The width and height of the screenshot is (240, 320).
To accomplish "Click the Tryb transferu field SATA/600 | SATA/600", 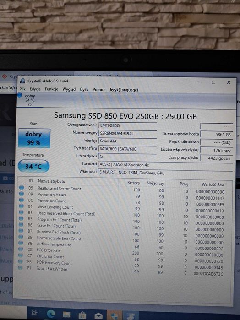I will [127, 149].
